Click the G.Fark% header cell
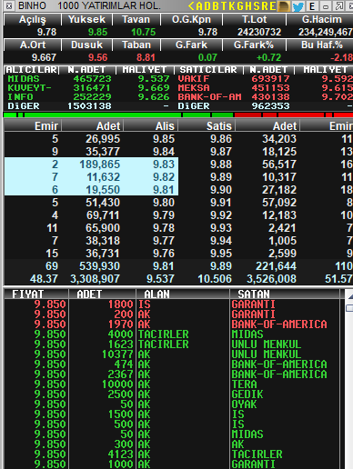The width and height of the screenshot is (353, 469). pos(254,45)
